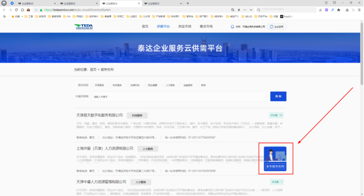The height and width of the screenshot is (196, 364).
Task: Open the browser home page icon
Action: point(22,10)
